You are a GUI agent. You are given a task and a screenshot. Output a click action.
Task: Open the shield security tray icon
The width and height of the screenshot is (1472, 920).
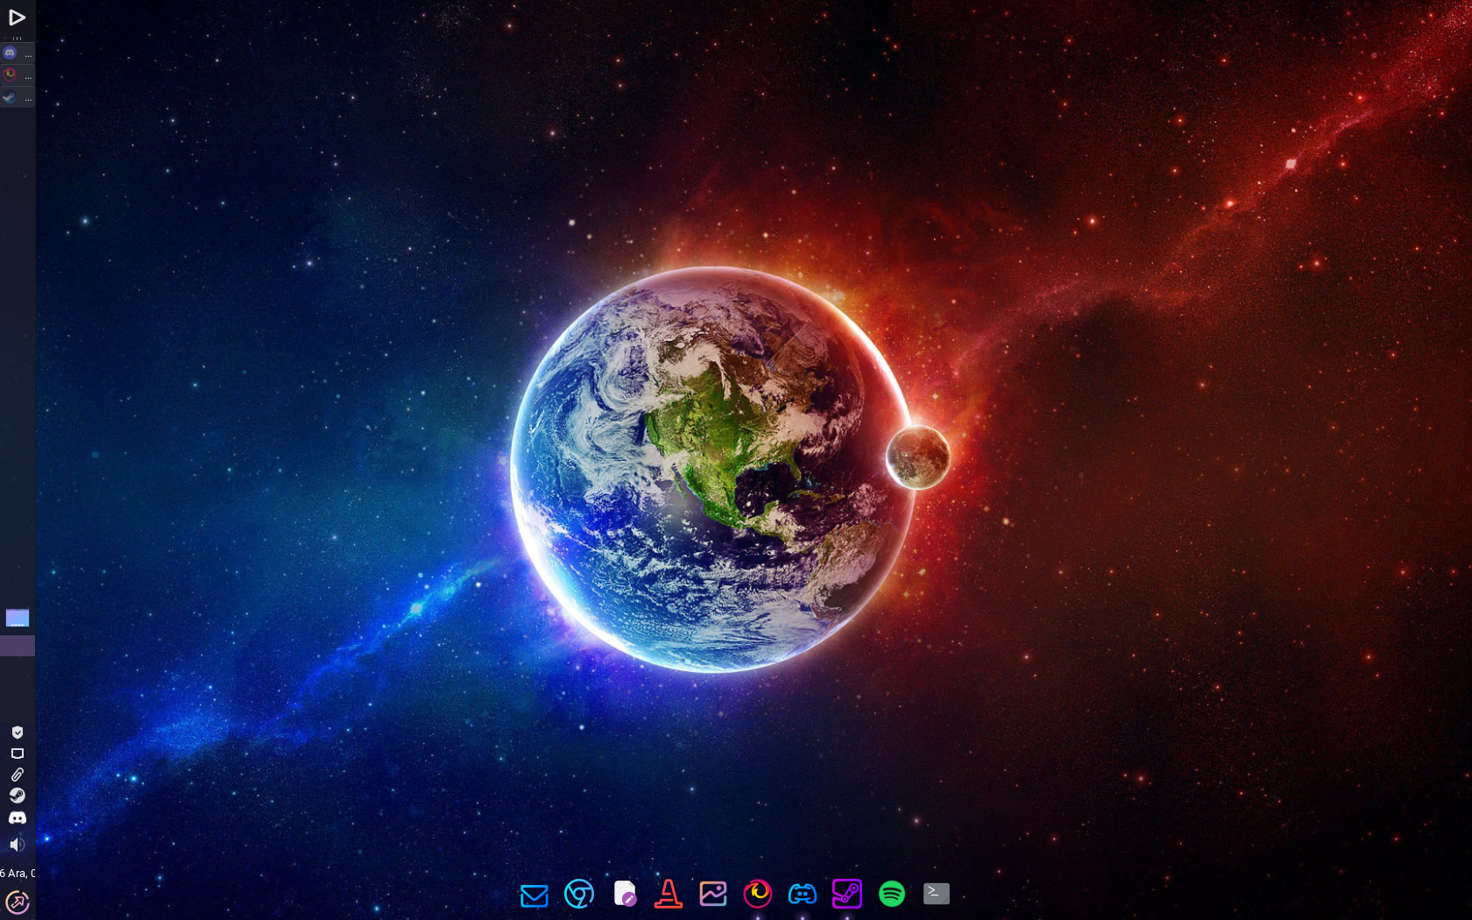point(17,732)
